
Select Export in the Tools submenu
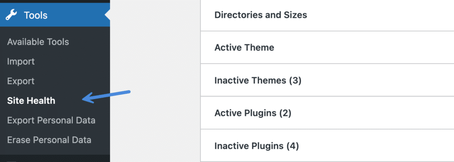click(21, 81)
